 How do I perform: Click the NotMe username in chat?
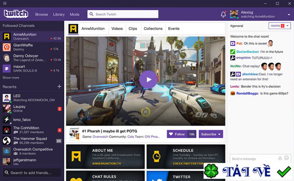coord(236,66)
